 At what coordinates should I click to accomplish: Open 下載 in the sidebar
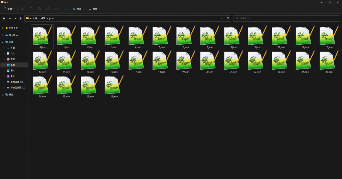click(13, 48)
